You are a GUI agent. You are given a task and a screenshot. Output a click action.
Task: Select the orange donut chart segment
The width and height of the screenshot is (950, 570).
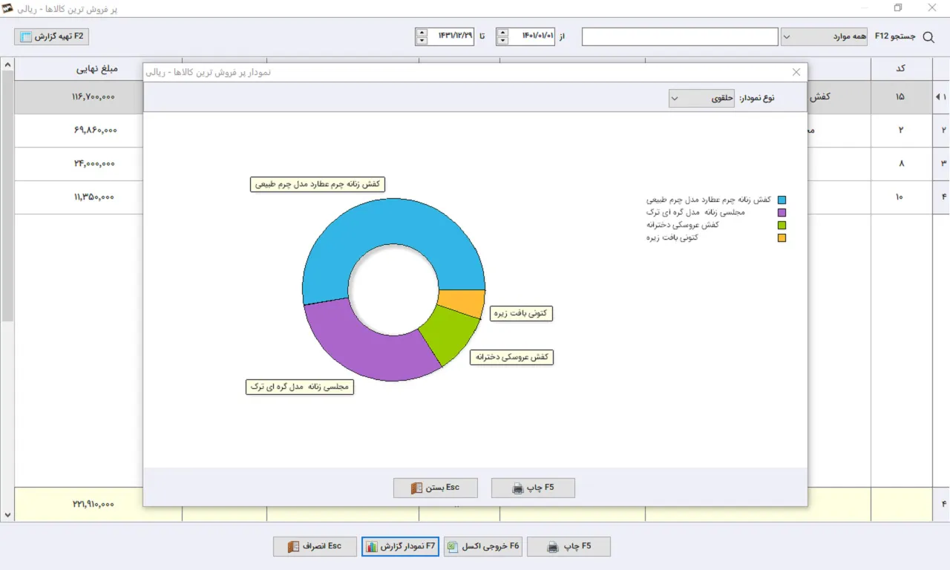coord(462,303)
